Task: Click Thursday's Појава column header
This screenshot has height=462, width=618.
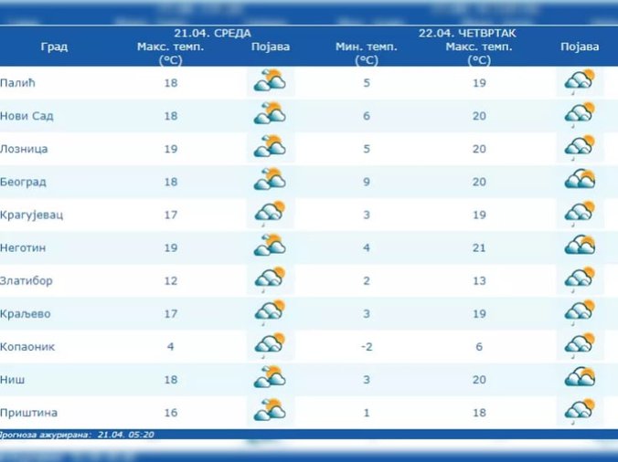Action: [580, 47]
